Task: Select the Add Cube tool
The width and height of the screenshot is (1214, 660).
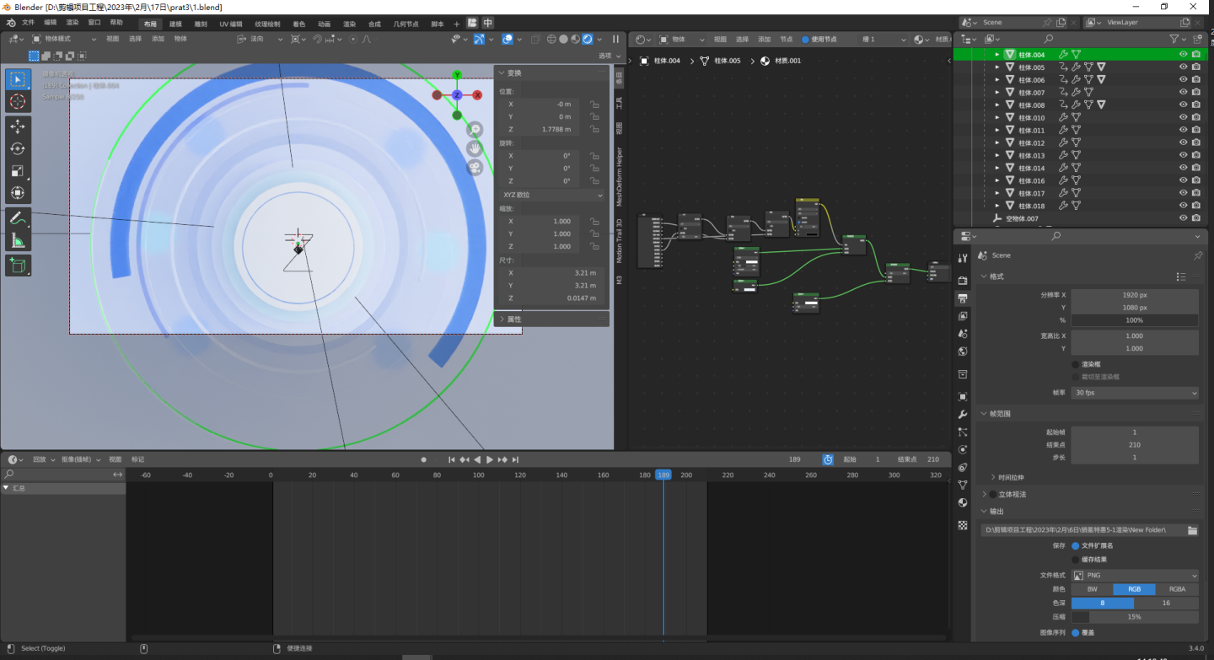Action: 18,266
